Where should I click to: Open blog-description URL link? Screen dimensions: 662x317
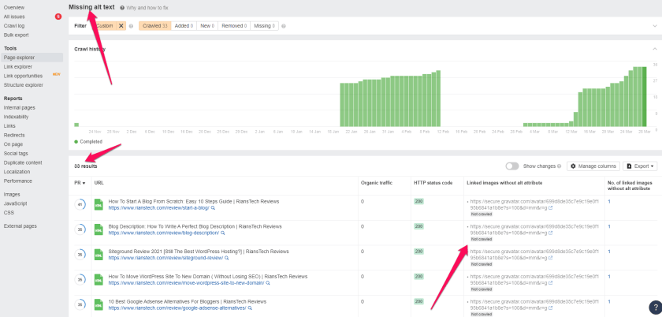click(164, 233)
